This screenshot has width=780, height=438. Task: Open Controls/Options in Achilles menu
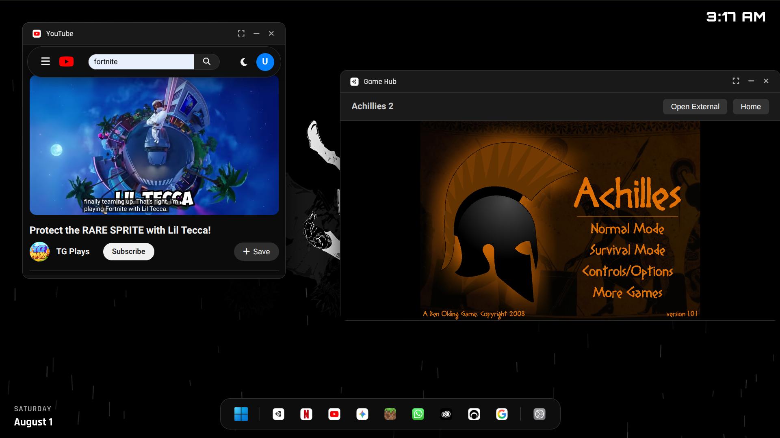pos(627,271)
